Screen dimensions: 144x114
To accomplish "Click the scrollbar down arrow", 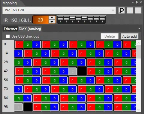I will (138, 110).
